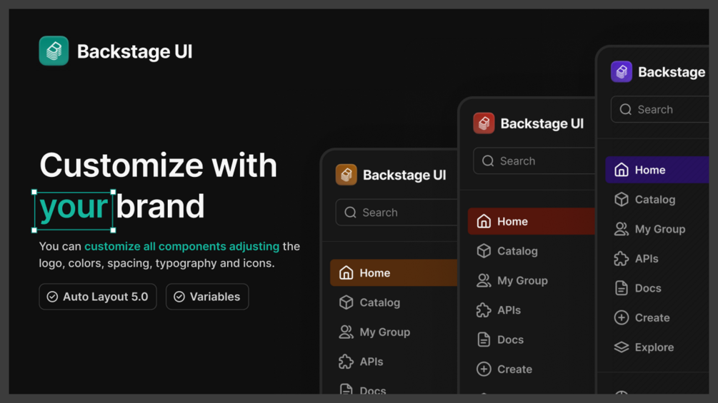
Task: Click the Search field in the red sidebar
Action: coord(534,161)
